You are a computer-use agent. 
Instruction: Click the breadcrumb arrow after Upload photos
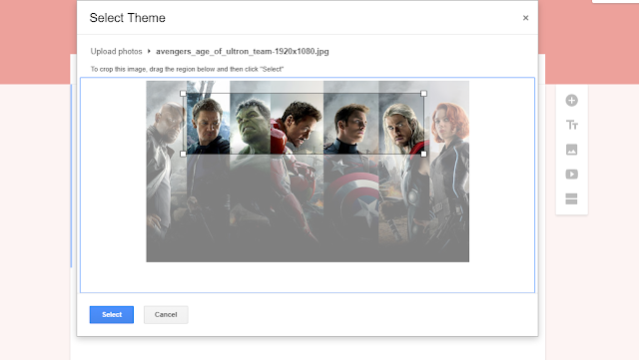[x=149, y=51]
